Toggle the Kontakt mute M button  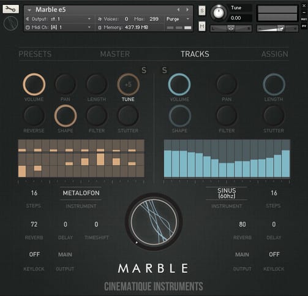202,26
